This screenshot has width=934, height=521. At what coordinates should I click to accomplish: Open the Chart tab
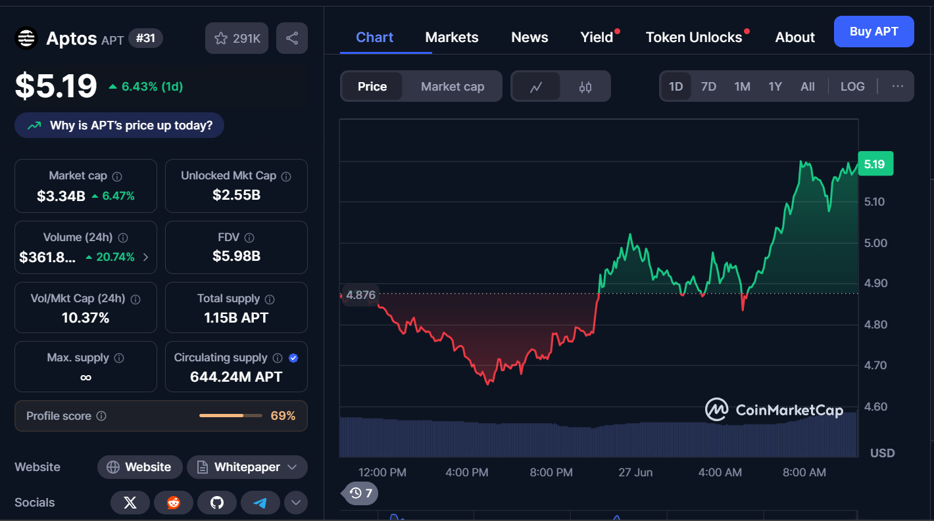(x=374, y=37)
